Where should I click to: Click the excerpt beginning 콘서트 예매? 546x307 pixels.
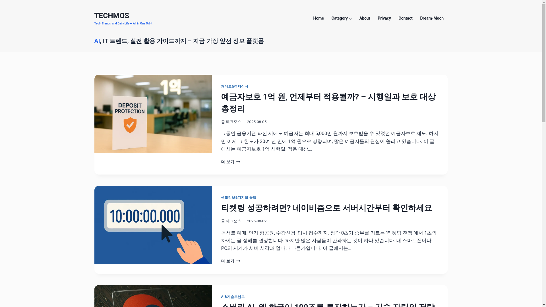pos(328,240)
